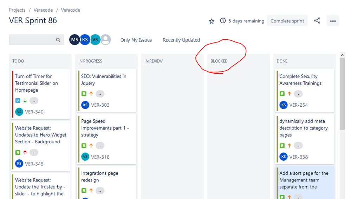The width and height of the screenshot is (351, 199).
Task: Click Complete sprint button
Action: click(287, 21)
